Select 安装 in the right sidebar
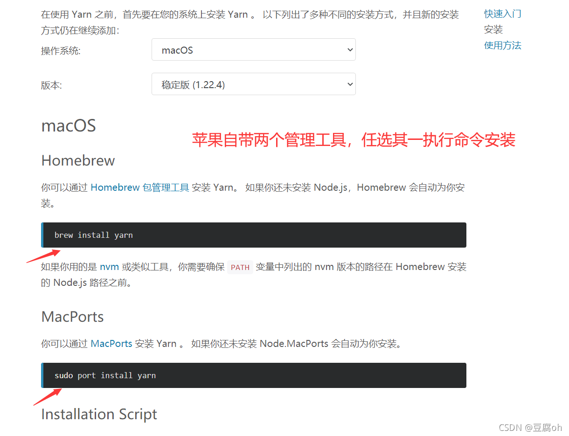Image resolution: width=569 pixels, height=436 pixels. click(493, 29)
